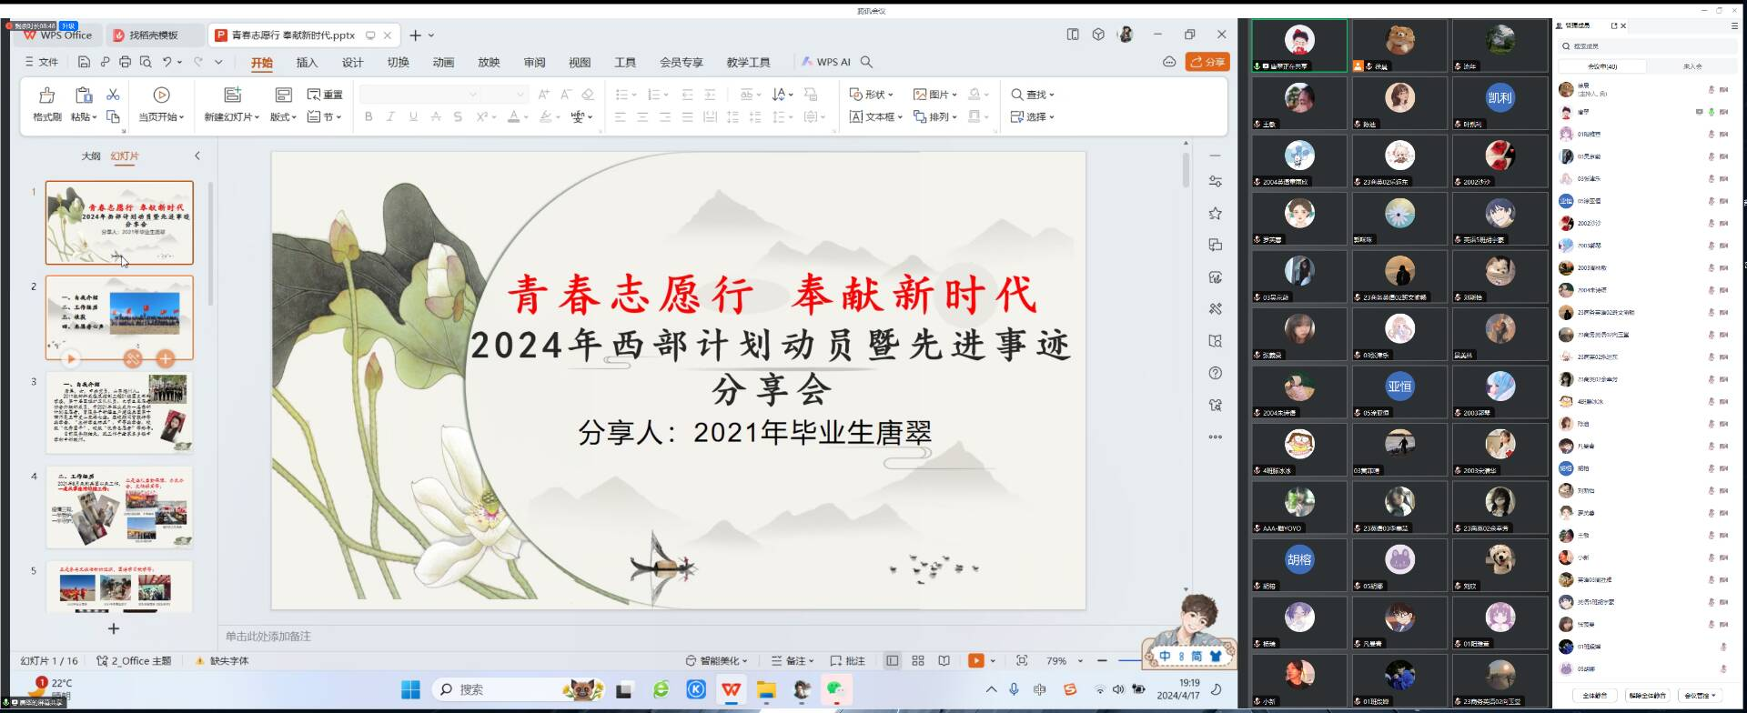
Task: Collapse the slide thumbnail panel
Action: [x=197, y=156]
